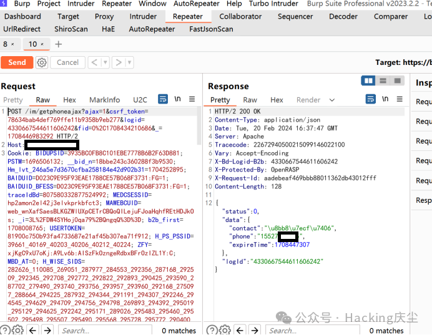
Task: Jump to previous match in Request search
Action: coord(33,330)
